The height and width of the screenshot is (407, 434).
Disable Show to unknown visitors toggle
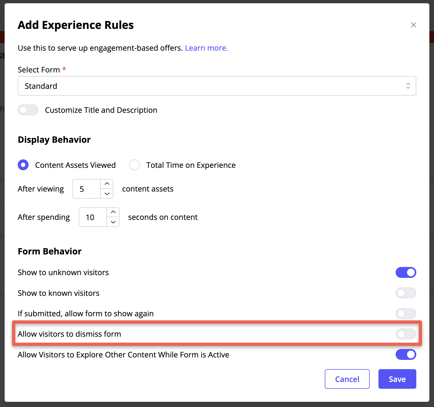click(x=406, y=272)
